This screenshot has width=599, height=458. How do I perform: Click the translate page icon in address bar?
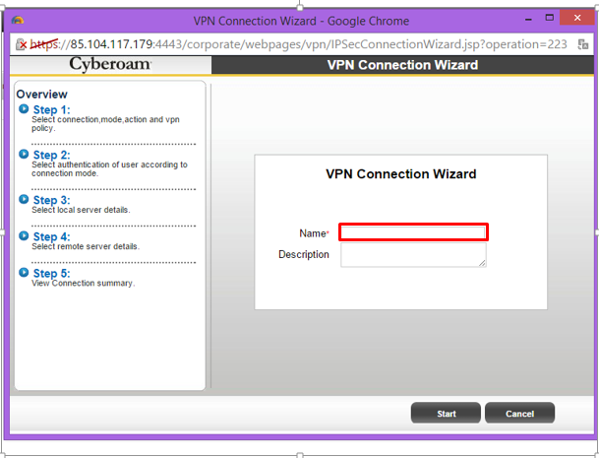point(582,44)
